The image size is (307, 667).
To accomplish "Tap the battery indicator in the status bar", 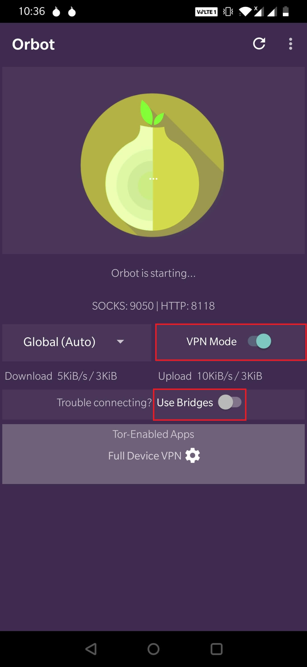I will pyautogui.click(x=285, y=11).
